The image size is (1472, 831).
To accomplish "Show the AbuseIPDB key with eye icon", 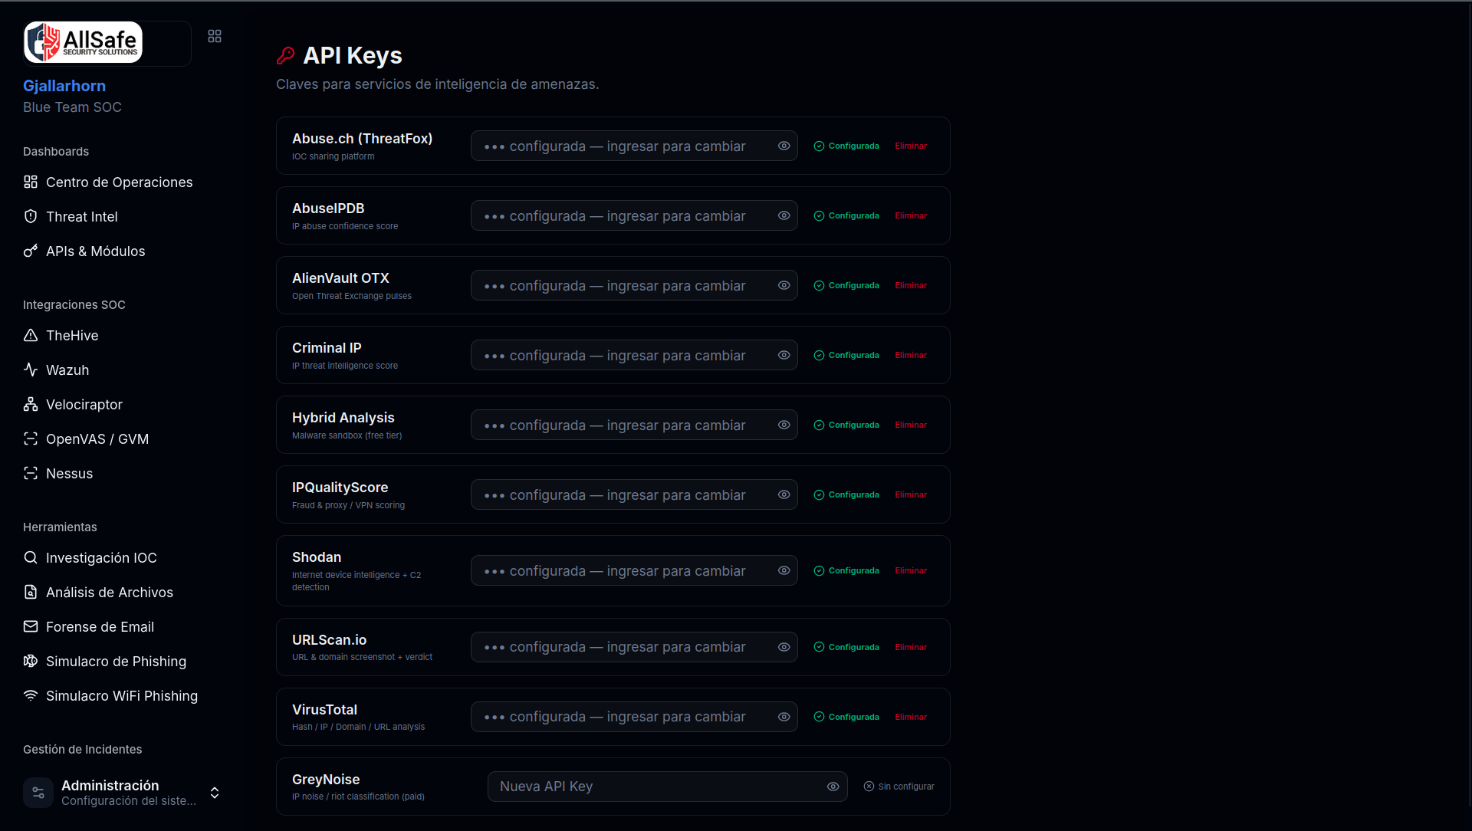I will pyautogui.click(x=784, y=215).
